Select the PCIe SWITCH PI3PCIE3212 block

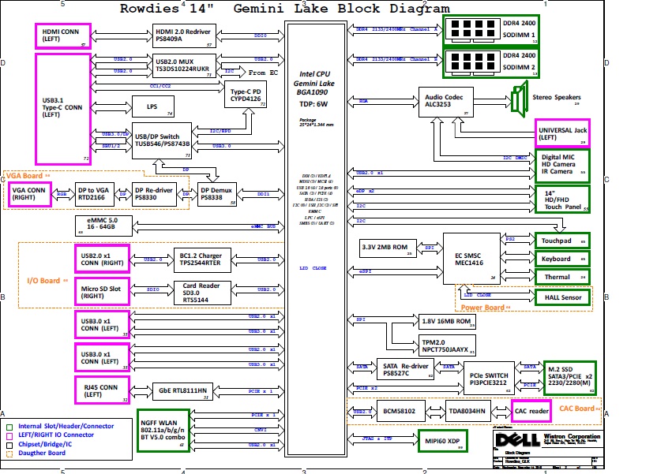489,379
